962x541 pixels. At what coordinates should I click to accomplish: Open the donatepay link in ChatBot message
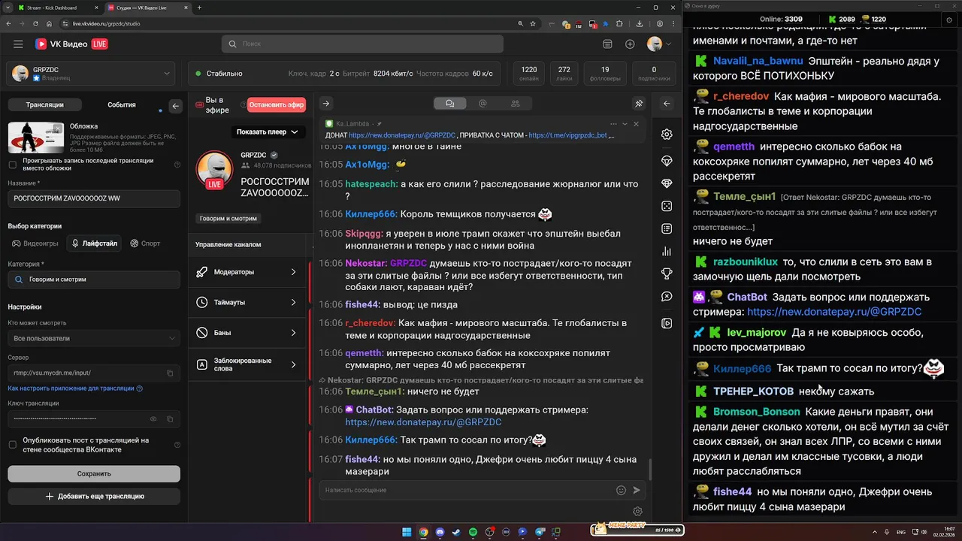pyautogui.click(x=423, y=422)
